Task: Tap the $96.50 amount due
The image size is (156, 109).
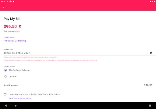Action: click(10, 26)
